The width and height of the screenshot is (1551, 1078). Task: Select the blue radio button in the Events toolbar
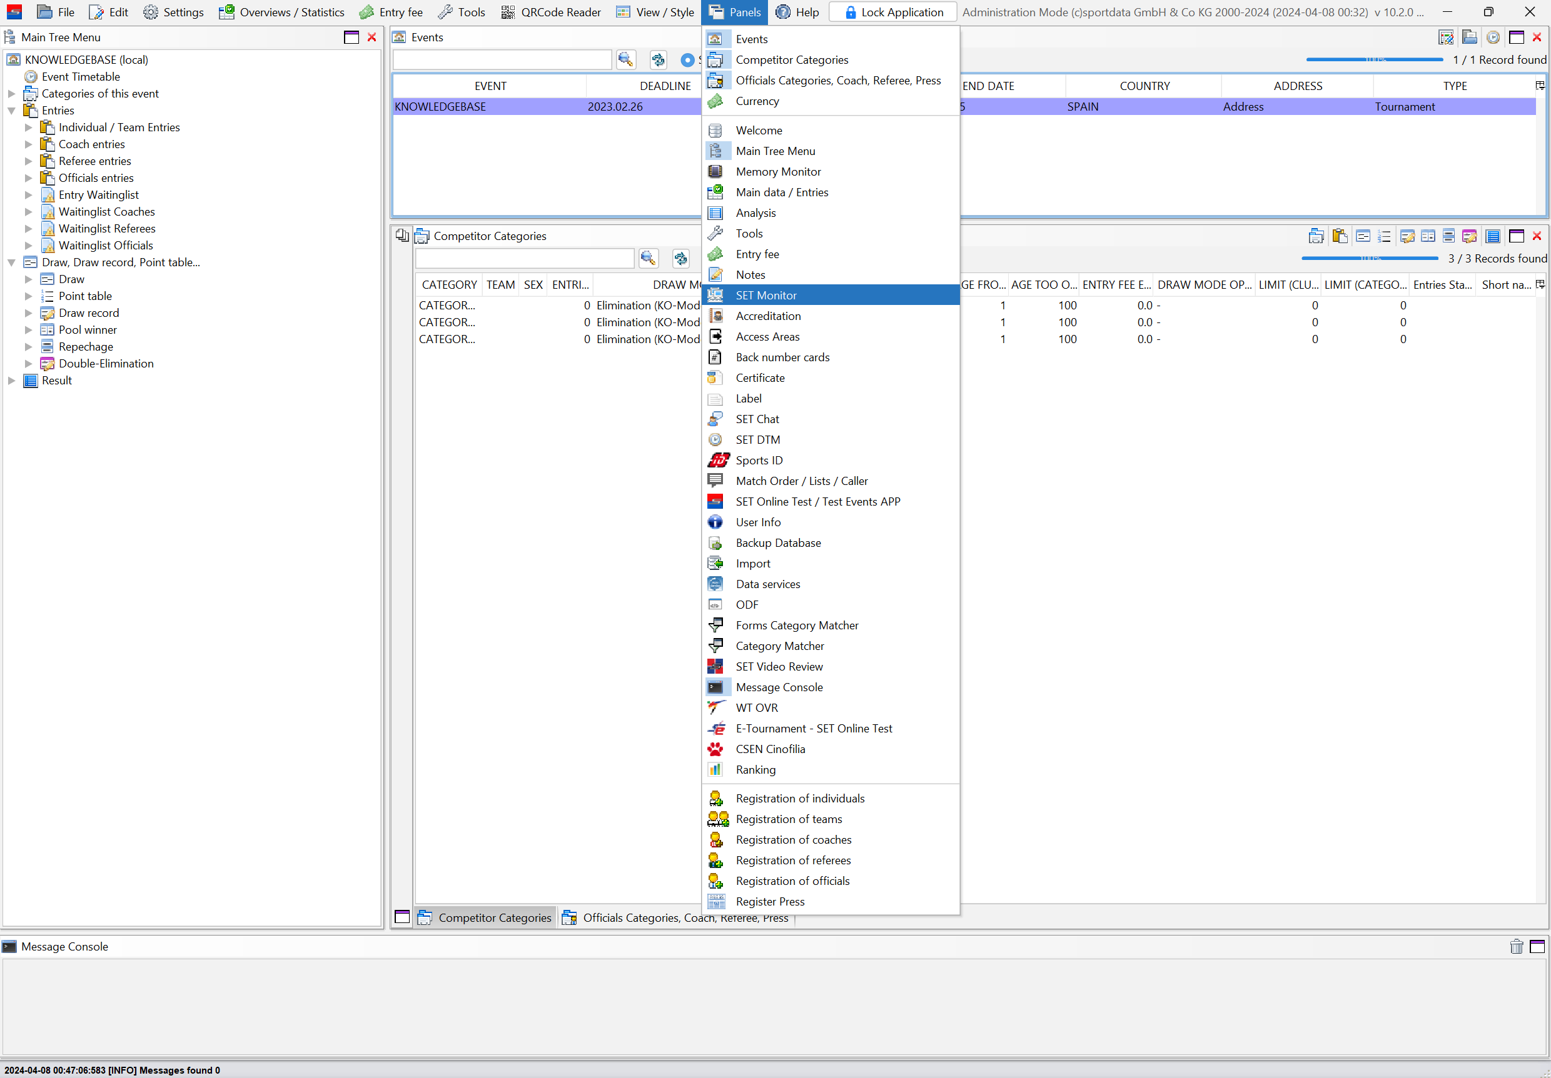(x=687, y=60)
